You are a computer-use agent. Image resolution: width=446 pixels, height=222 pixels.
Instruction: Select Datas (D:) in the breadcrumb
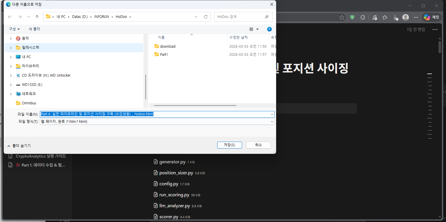coord(80,17)
